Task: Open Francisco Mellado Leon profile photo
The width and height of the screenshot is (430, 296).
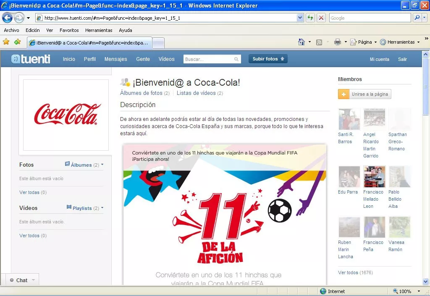Action: pos(374,176)
